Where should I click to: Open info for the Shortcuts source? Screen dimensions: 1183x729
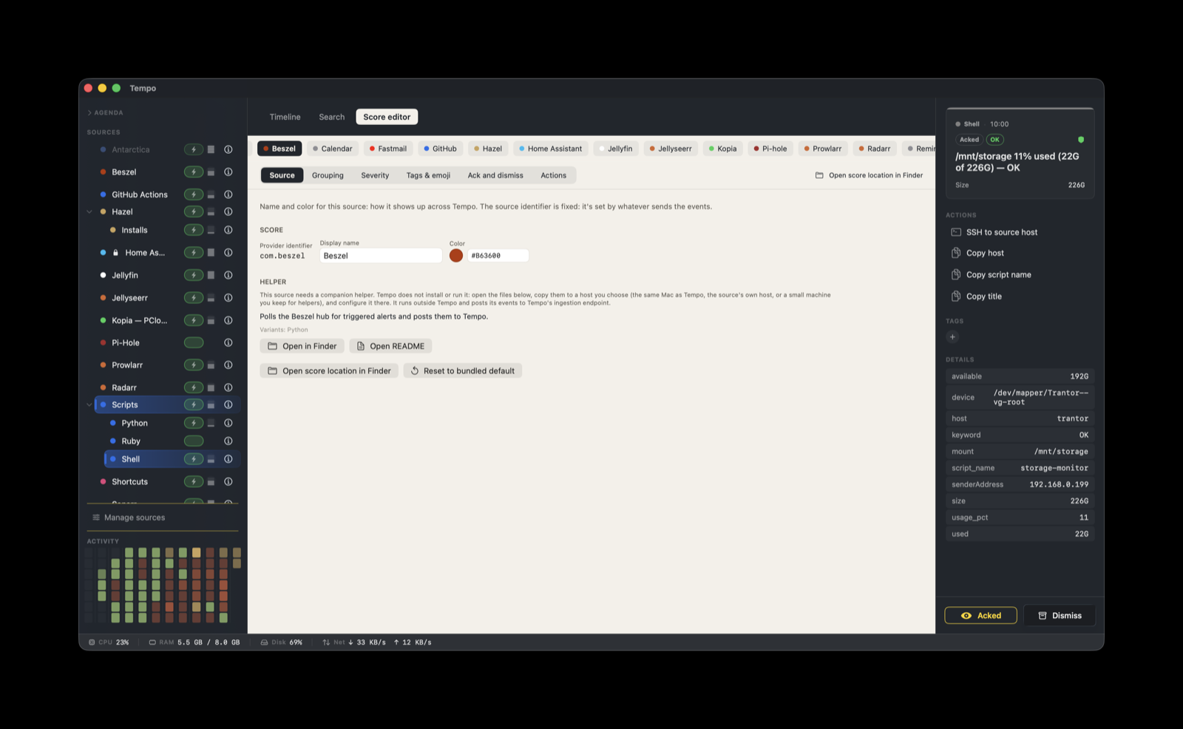228,481
